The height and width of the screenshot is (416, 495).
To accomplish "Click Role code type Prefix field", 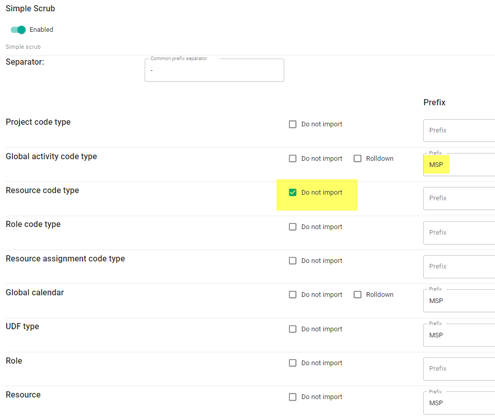I will (x=459, y=233).
